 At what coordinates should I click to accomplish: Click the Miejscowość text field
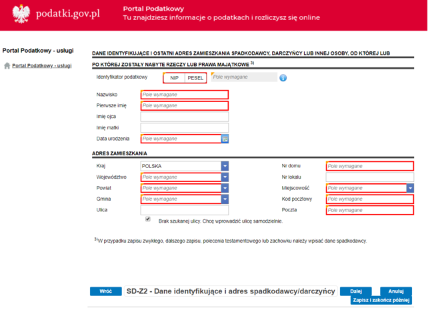click(367, 188)
